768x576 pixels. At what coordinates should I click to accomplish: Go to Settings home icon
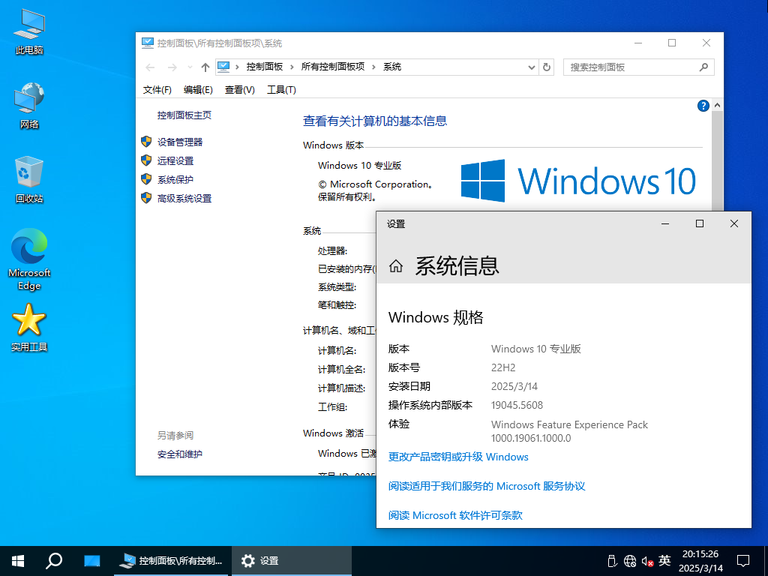[396, 266]
